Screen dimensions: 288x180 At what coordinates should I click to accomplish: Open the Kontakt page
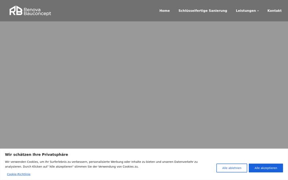pyautogui.click(x=274, y=11)
